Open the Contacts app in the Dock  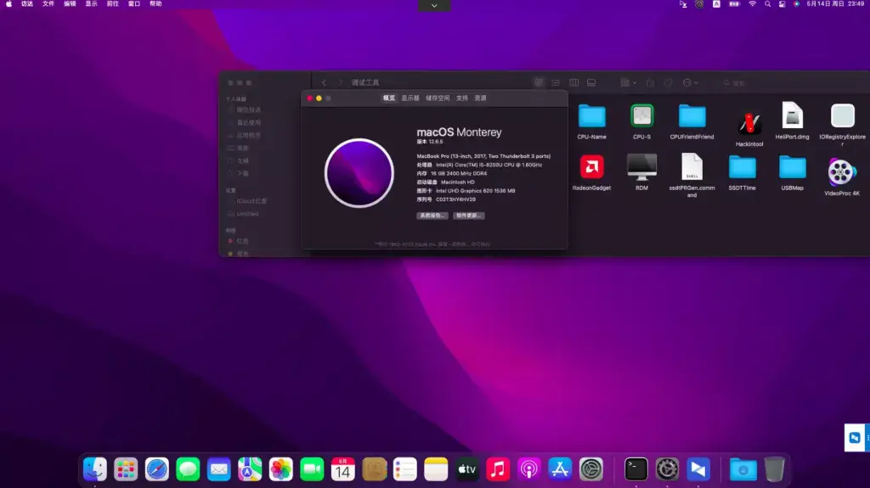coord(374,469)
